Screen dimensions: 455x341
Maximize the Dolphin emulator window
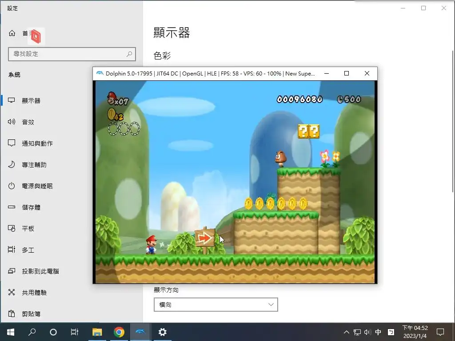(x=347, y=73)
